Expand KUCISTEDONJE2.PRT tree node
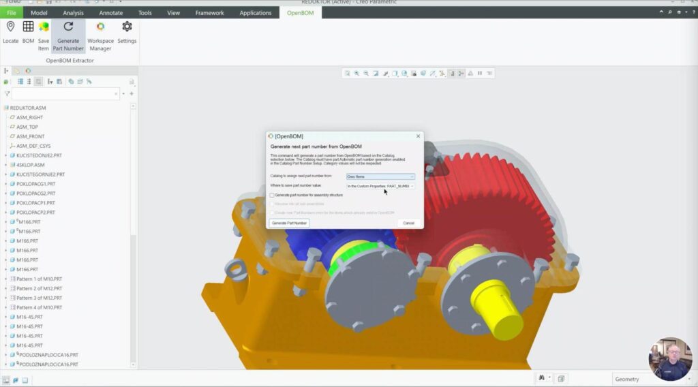This screenshot has height=387, width=698. (5, 155)
